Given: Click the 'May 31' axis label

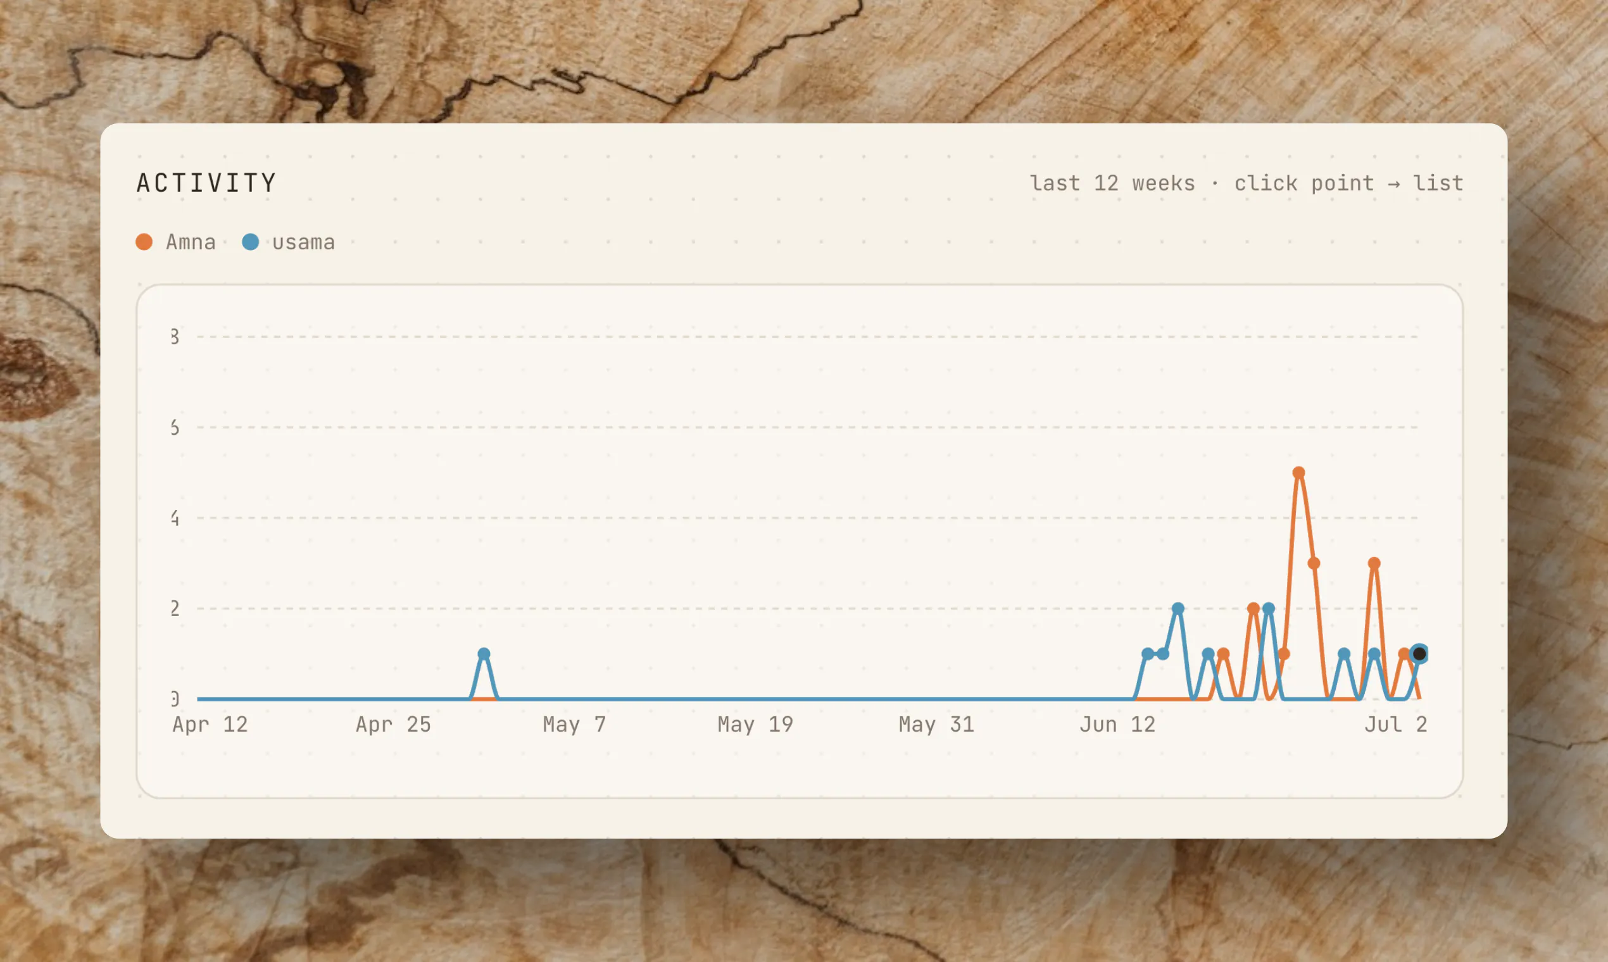Looking at the screenshot, I should pyautogui.click(x=936, y=724).
